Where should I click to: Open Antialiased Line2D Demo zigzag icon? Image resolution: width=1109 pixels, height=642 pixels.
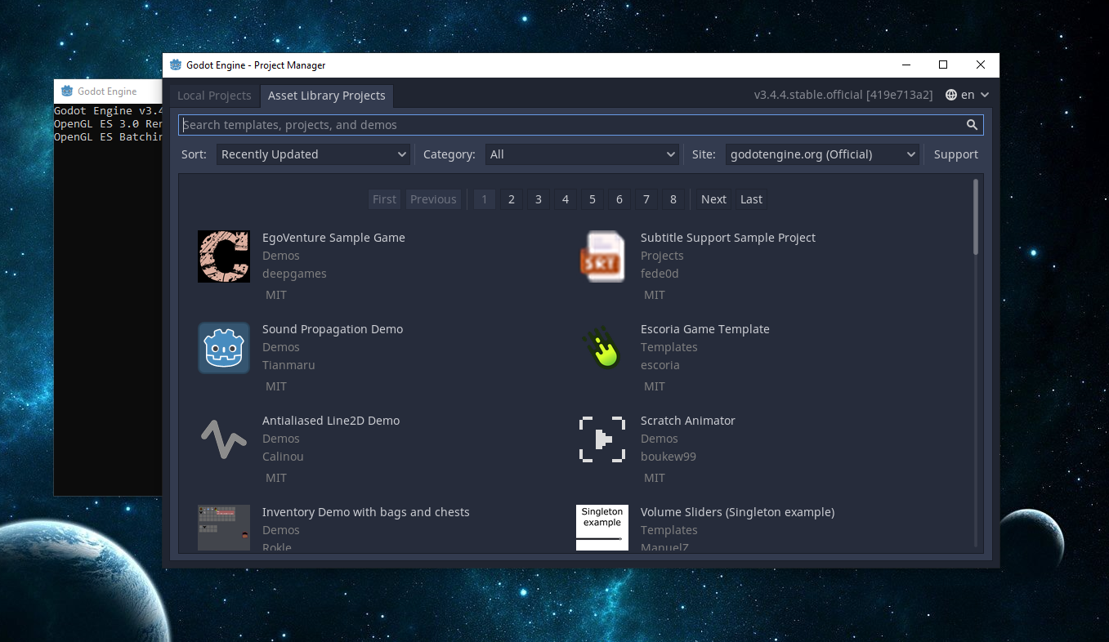click(224, 439)
